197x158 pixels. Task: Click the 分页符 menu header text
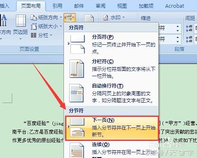tap(76, 28)
